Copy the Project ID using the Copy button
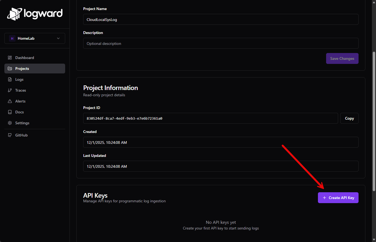Viewport: 376px width, 242px height. [349, 118]
